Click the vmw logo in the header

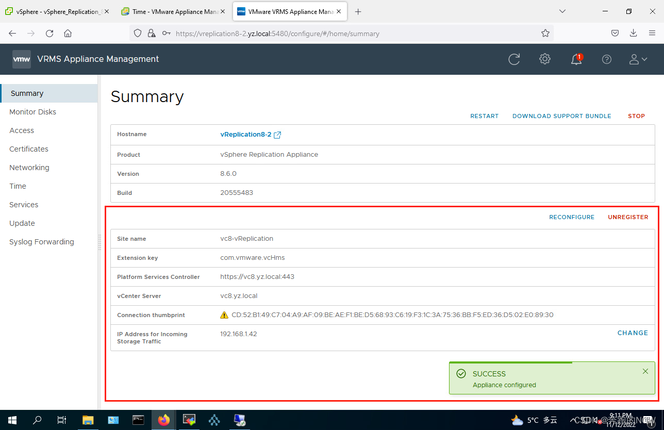(x=22, y=59)
